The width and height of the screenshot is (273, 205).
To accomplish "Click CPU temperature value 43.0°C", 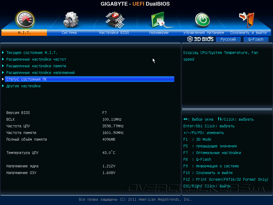I will (109, 153).
